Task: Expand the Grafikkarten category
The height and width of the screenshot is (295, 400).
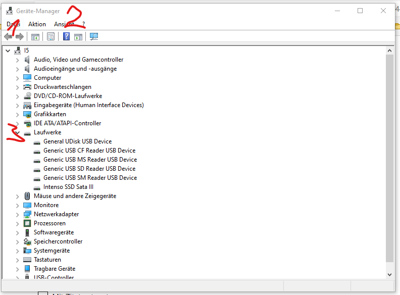Action: click(17, 115)
